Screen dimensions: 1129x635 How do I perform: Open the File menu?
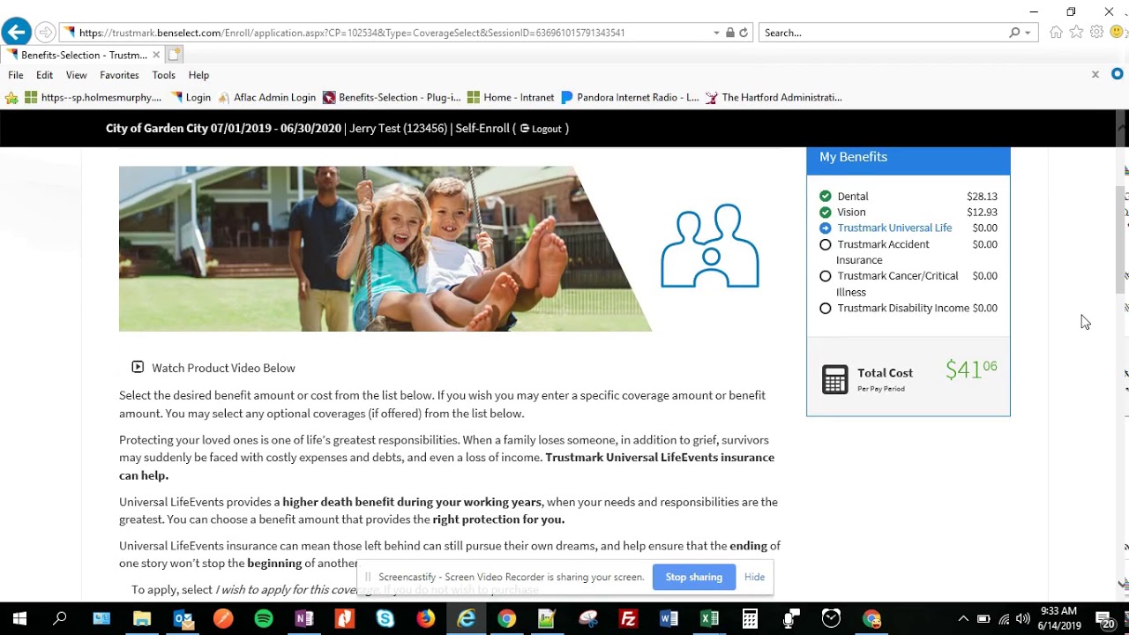[x=16, y=75]
